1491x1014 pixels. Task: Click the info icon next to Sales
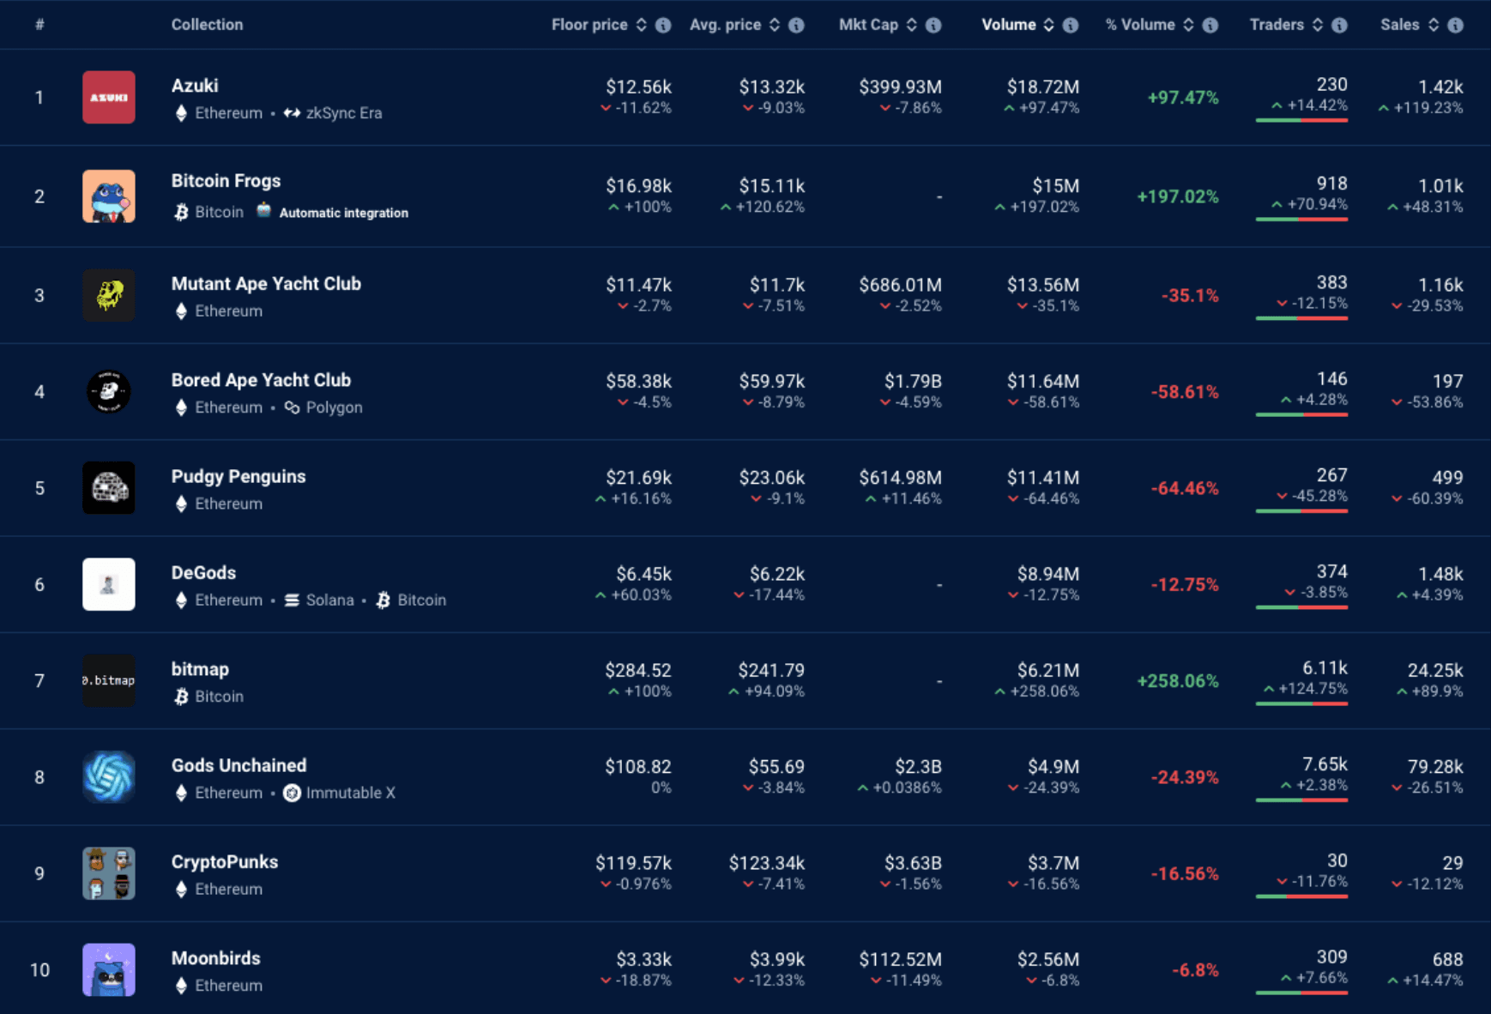(1456, 25)
